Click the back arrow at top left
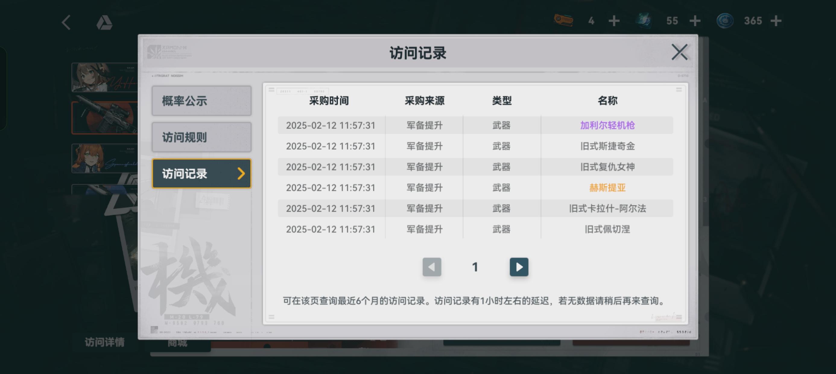836x374 pixels. 66,22
